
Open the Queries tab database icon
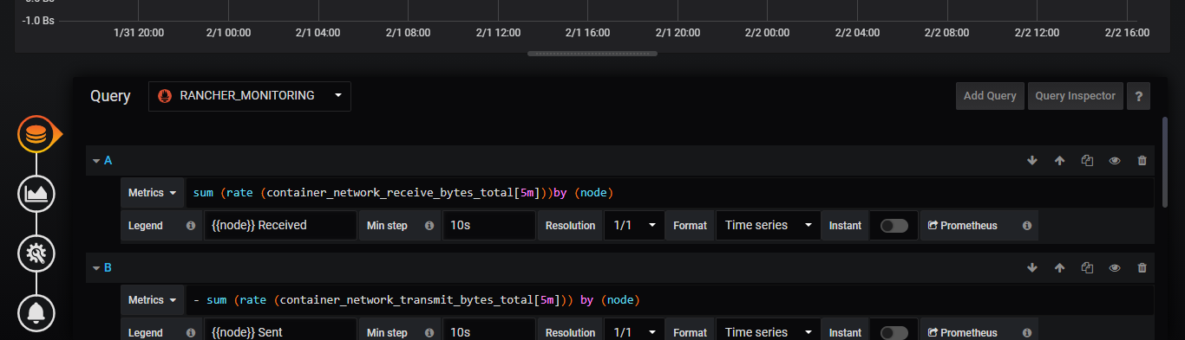36,134
